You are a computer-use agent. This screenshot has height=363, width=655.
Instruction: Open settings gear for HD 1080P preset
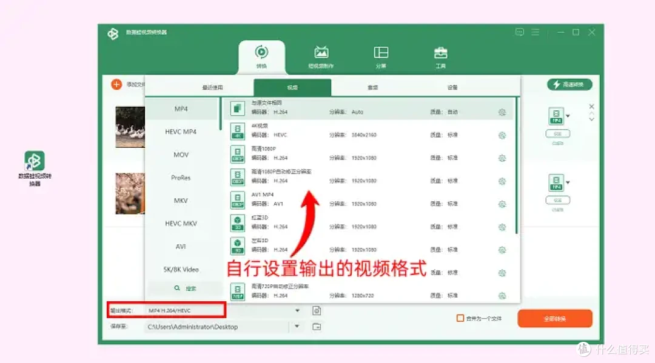click(502, 158)
